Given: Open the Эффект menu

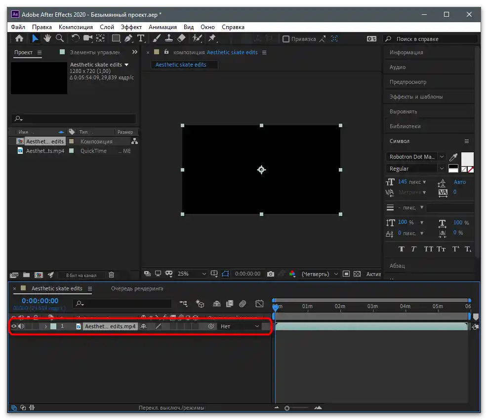Looking at the screenshot, I should point(131,27).
